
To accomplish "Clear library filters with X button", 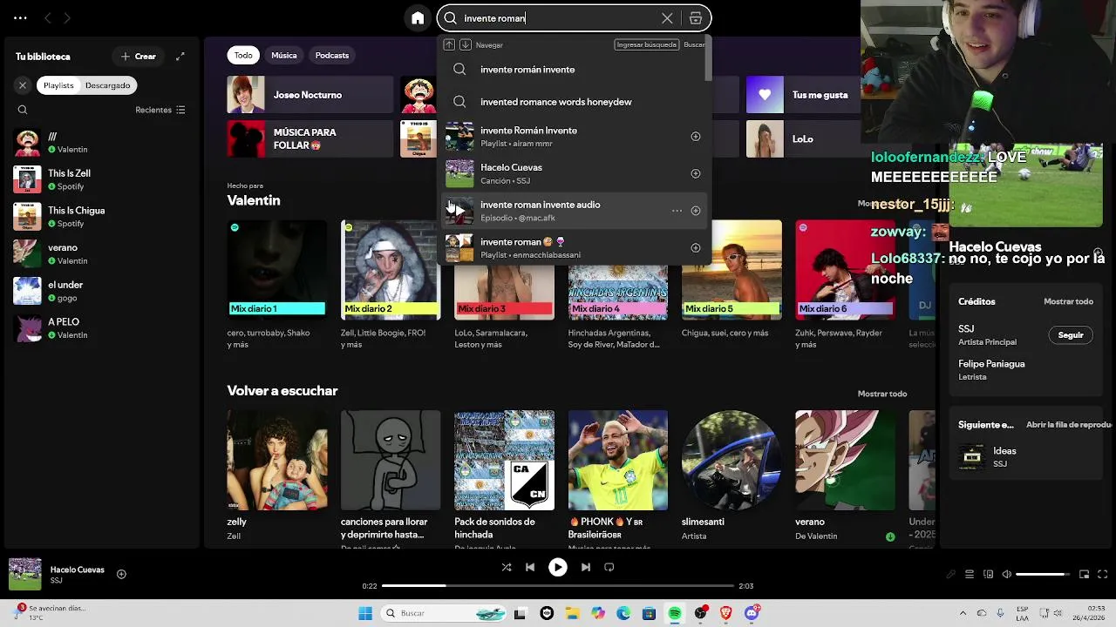I will 23,85.
